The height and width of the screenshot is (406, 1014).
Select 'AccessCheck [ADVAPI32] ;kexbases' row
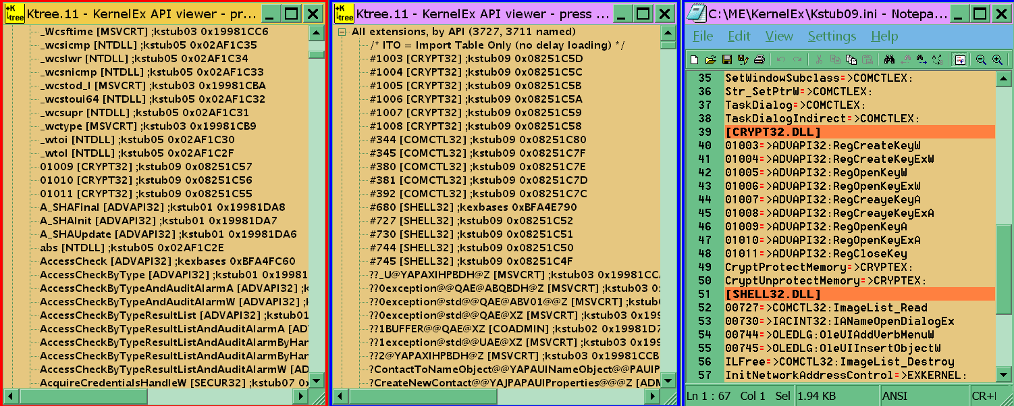click(x=167, y=261)
